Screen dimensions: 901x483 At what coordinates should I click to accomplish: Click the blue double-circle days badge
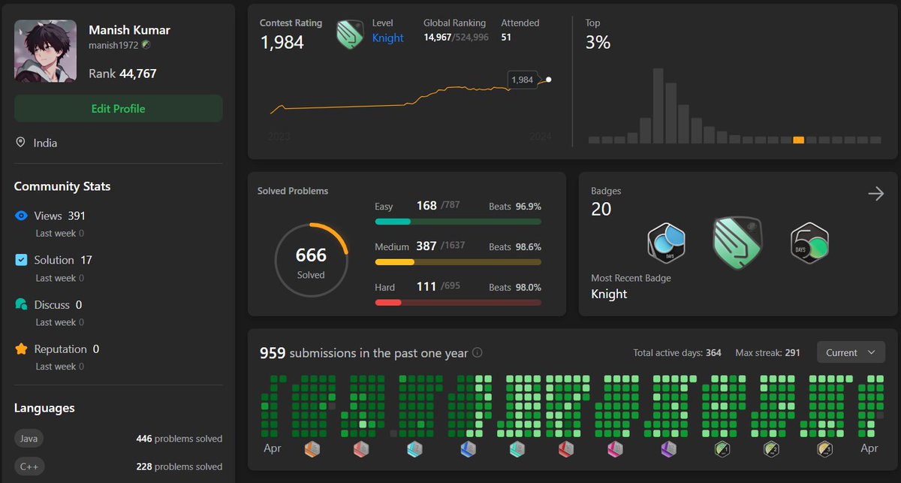coord(666,243)
